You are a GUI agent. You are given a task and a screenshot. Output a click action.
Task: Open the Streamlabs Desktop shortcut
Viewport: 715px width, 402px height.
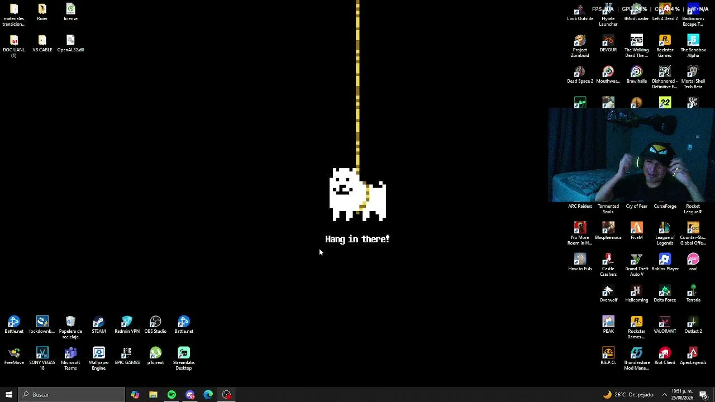coord(184,358)
